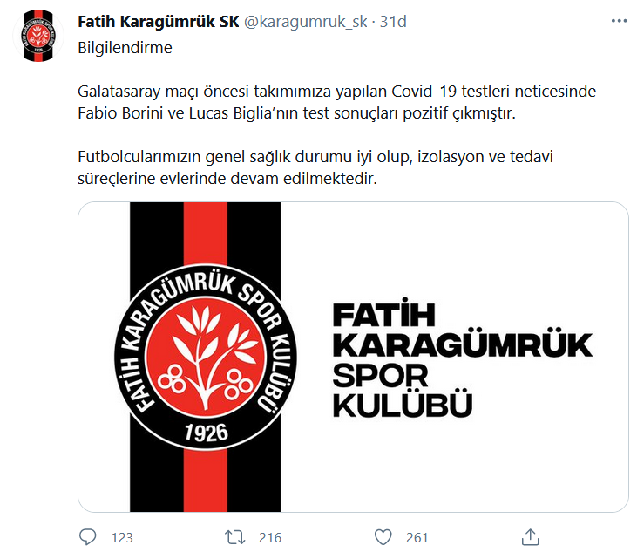Click the Bilgilendirme heading text

[125, 48]
